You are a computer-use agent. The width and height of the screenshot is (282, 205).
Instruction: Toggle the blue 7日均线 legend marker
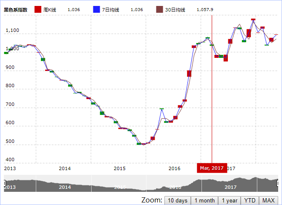point(96,9)
